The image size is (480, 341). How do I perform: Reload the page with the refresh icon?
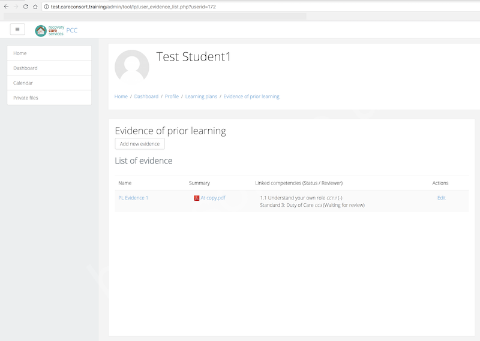coord(26,7)
